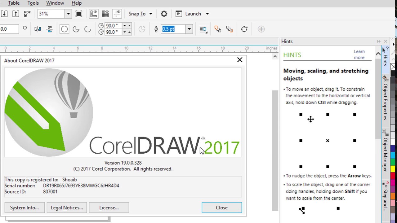Expand the Snap To dropdown
Viewport: 397px width, 223px height.
pos(151,14)
